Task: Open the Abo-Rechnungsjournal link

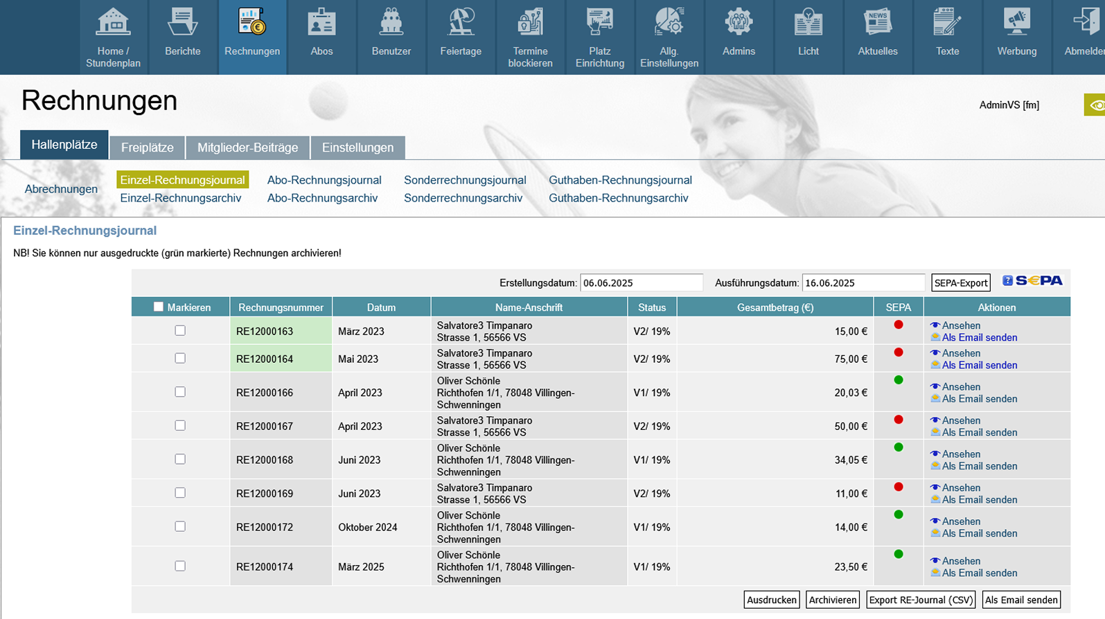Action: 324,180
